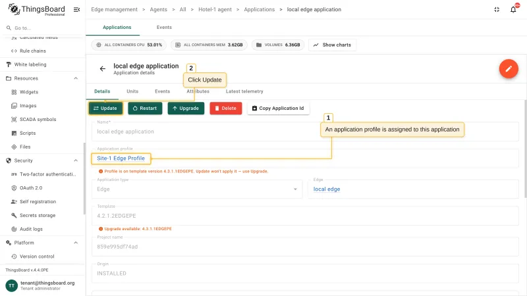Click the search magnifier icon in sidebar
This screenshot has height=296, width=527.
click(x=9, y=28)
